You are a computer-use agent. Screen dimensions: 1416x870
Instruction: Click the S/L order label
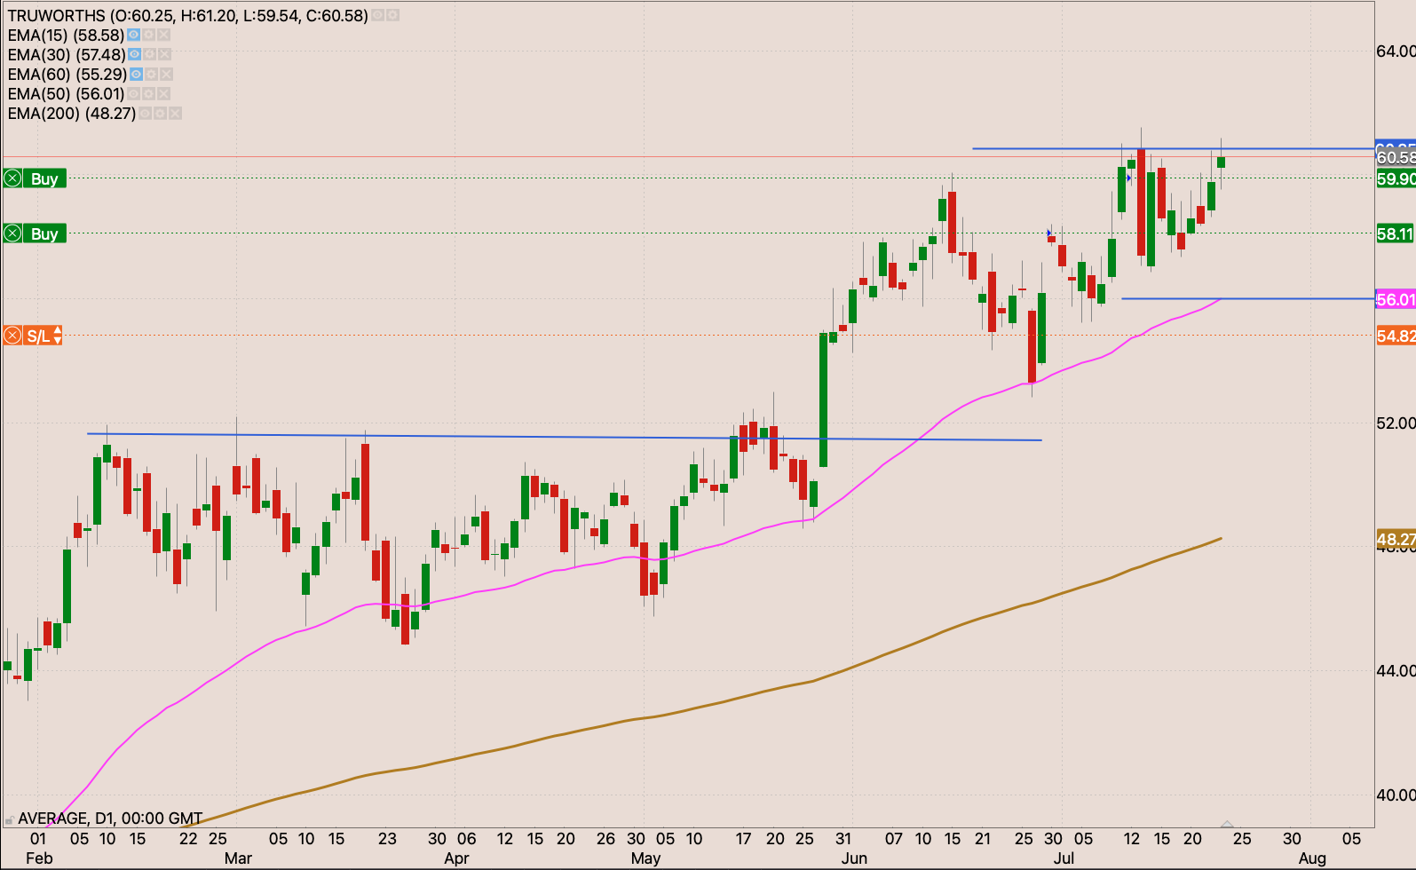coord(37,336)
